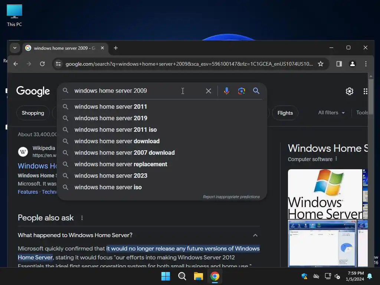
Task: Submit search with blue magnifier icon
Action: (x=256, y=91)
